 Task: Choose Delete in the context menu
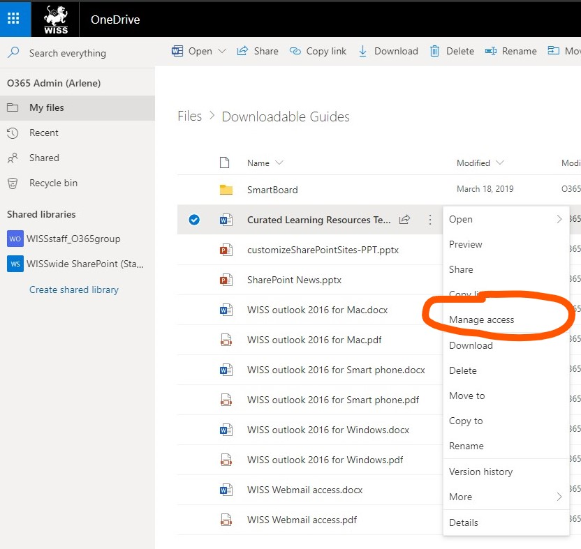point(506,370)
